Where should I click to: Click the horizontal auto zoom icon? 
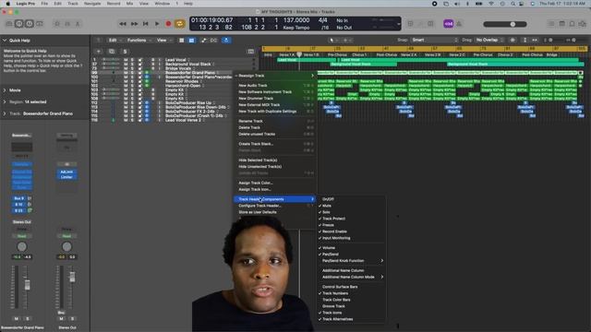click(x=535, y=40)
